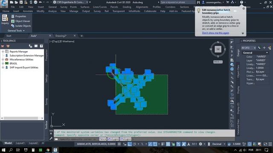
Task: Click the Select Objects icon in Properties
Action: pyautogui.click(x=264, y=48)
